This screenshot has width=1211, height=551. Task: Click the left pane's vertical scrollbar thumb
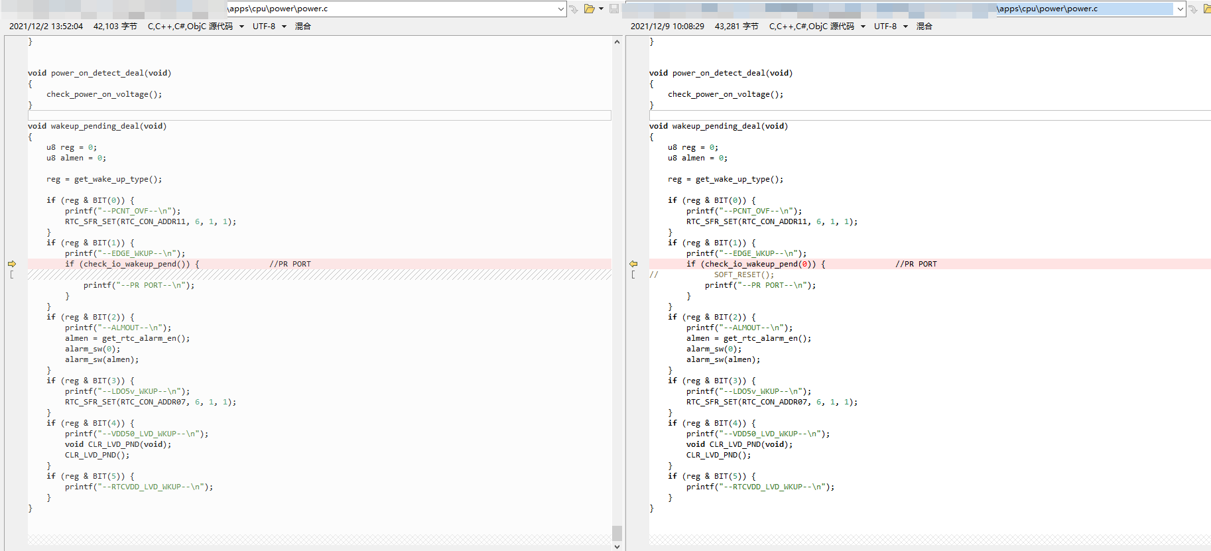(617, 533)
